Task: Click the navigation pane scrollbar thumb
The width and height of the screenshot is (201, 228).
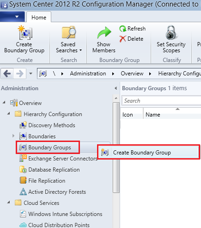Action: [x=116, y=148]
